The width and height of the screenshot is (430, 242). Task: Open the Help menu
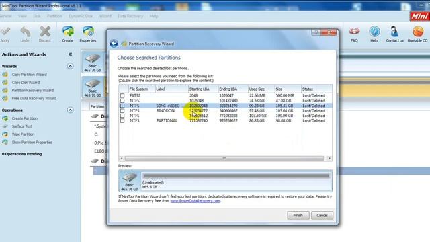tap(154, 16)
